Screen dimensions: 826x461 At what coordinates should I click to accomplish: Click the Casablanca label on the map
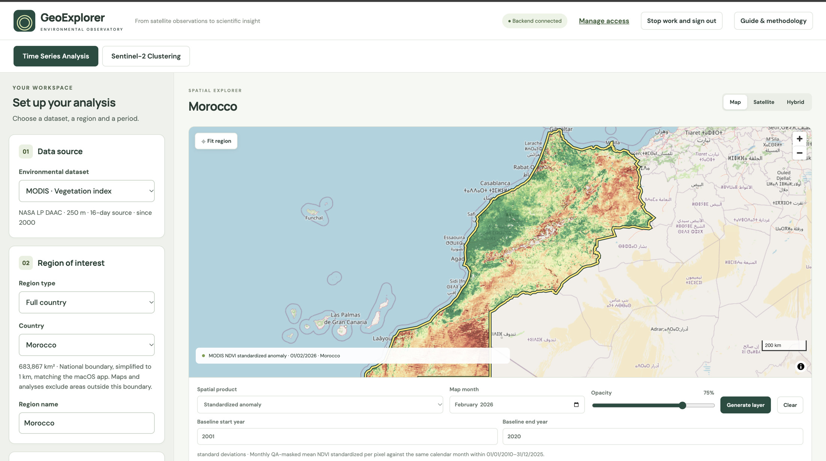(x=495, y=183)
